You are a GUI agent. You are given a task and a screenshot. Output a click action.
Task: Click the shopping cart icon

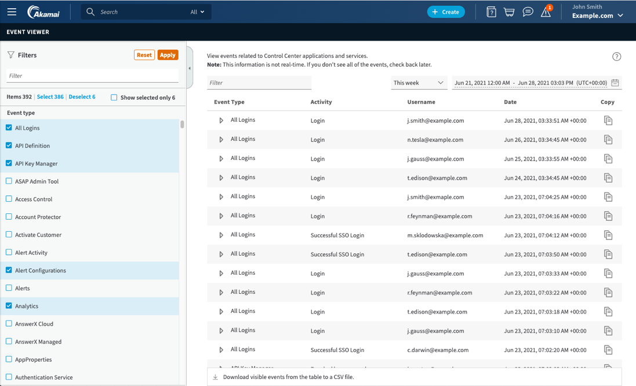tap(509, 12)
